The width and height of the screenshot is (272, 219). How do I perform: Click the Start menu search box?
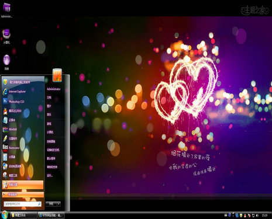click(22, 204)
